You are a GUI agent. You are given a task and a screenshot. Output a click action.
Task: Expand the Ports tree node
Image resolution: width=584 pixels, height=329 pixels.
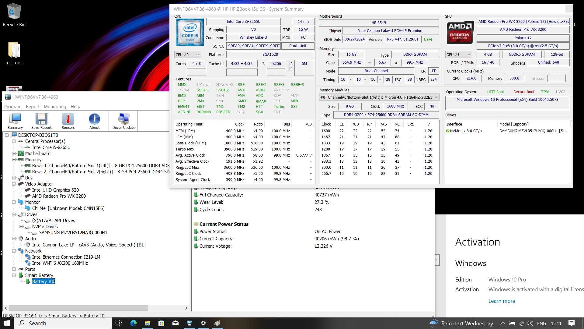coord(14,269)
